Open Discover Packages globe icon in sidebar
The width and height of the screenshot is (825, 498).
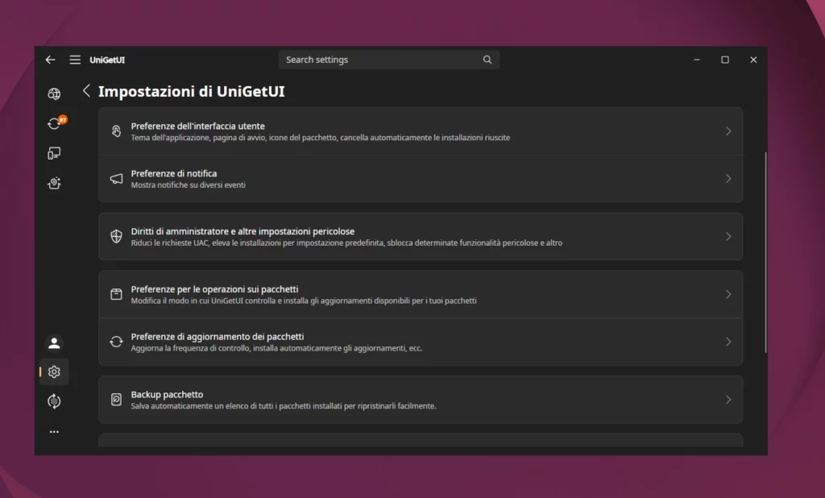click(x=54, y=93)
